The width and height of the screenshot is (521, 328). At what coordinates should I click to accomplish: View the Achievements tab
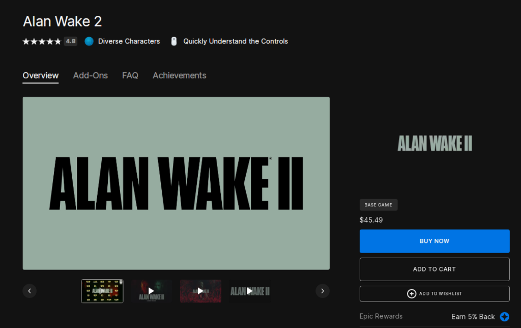[180, 75]
